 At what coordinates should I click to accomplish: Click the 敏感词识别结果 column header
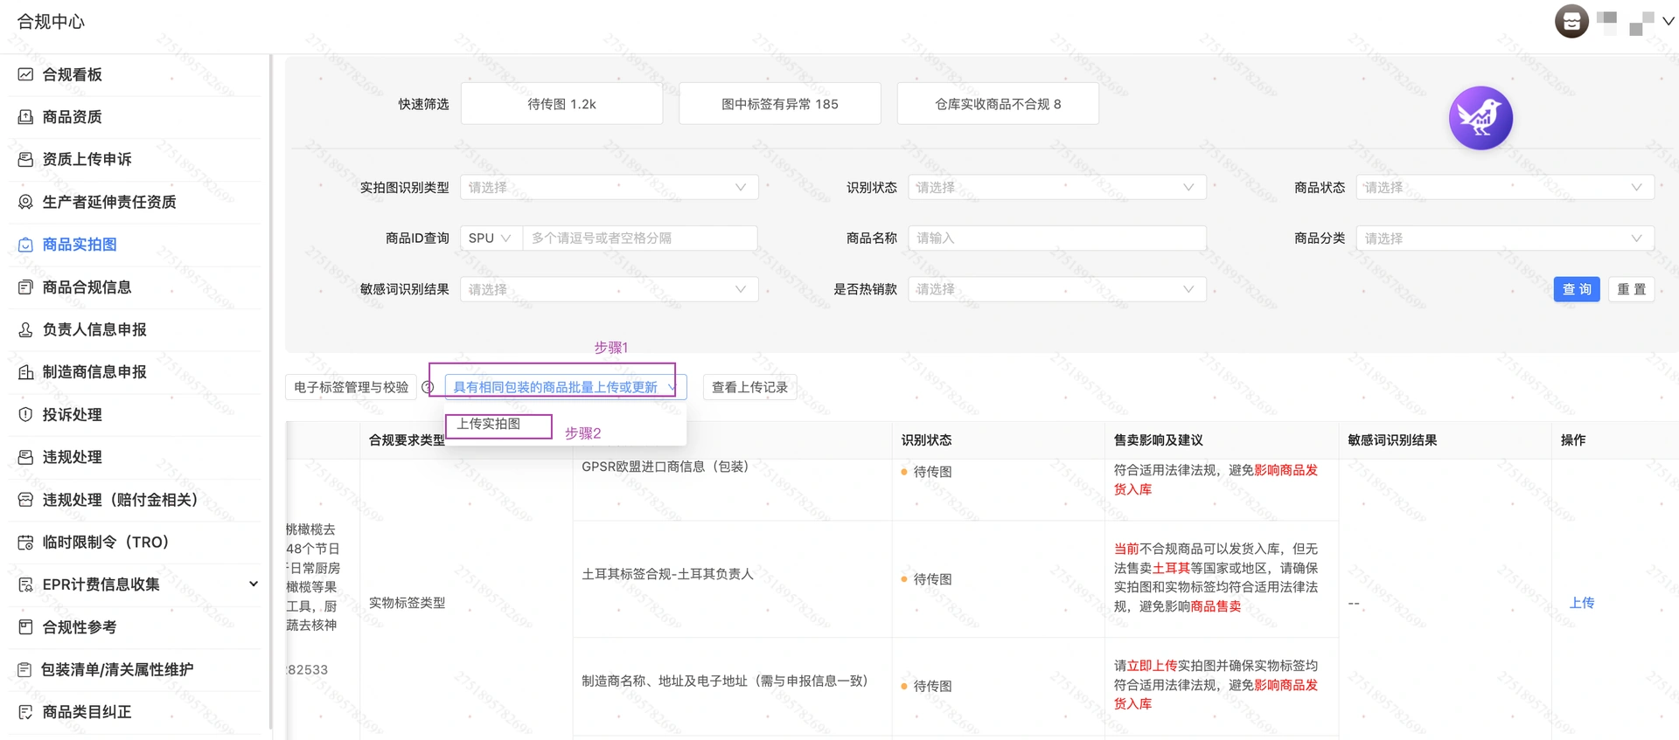point(1391,440)
